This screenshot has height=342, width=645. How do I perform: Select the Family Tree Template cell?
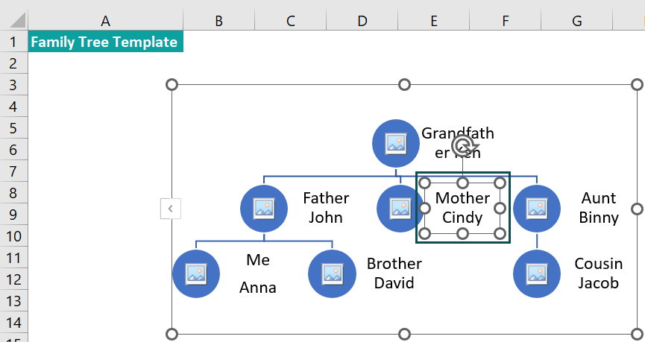click(105, 42)
